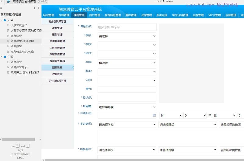Switch to 题库管理 top tab
The width and height of the screenshot is (244, 161).
click(131, 15)
